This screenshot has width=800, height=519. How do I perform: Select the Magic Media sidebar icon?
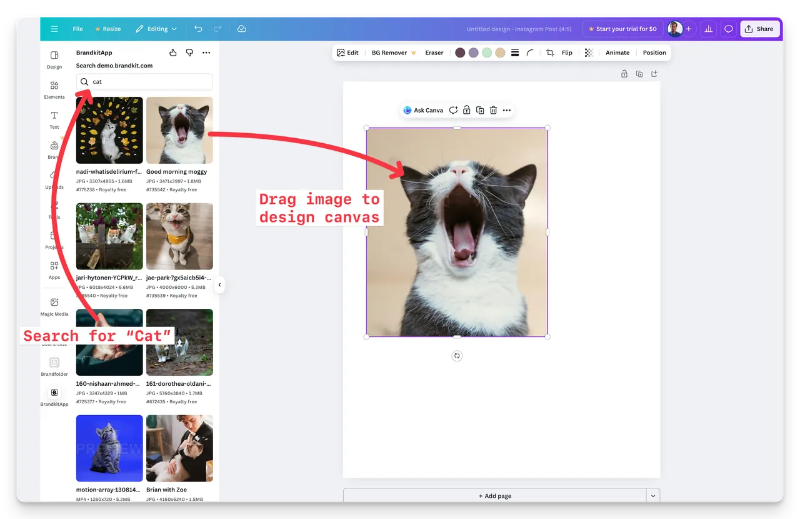click(54, 306)
